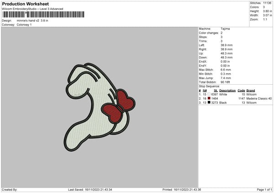The image size is (274, 193).
Task: Click the 'Colorway 1' value
Action: 24,25
